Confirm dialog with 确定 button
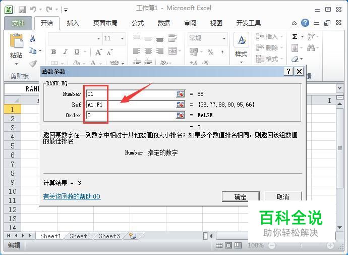The width and height of the screenshot is (348, 255). pos(241,196)
